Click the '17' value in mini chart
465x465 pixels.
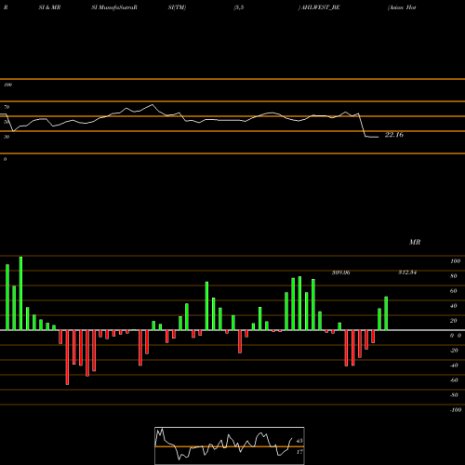pyautogui.click(x=299, y=452)
